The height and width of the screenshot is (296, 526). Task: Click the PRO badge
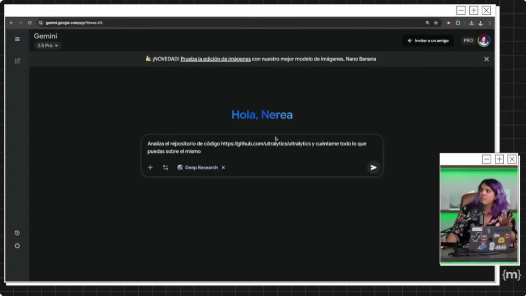(x=468, y=41)
